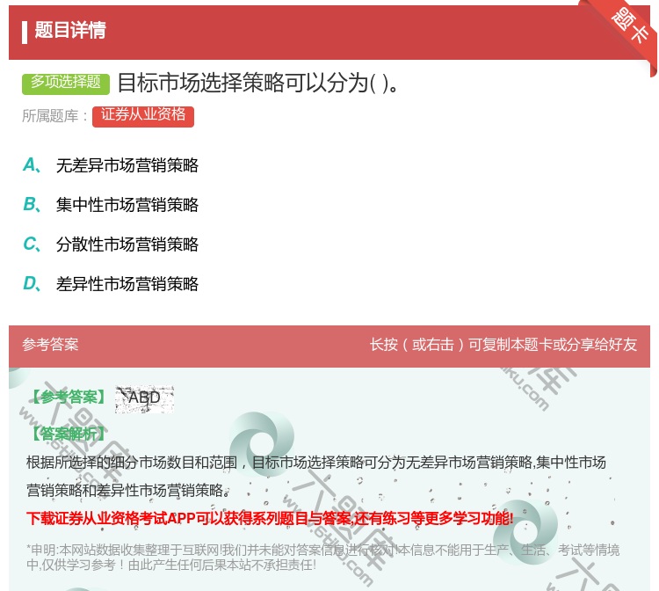Click the ABD answer image

click(x=145, y=399)
